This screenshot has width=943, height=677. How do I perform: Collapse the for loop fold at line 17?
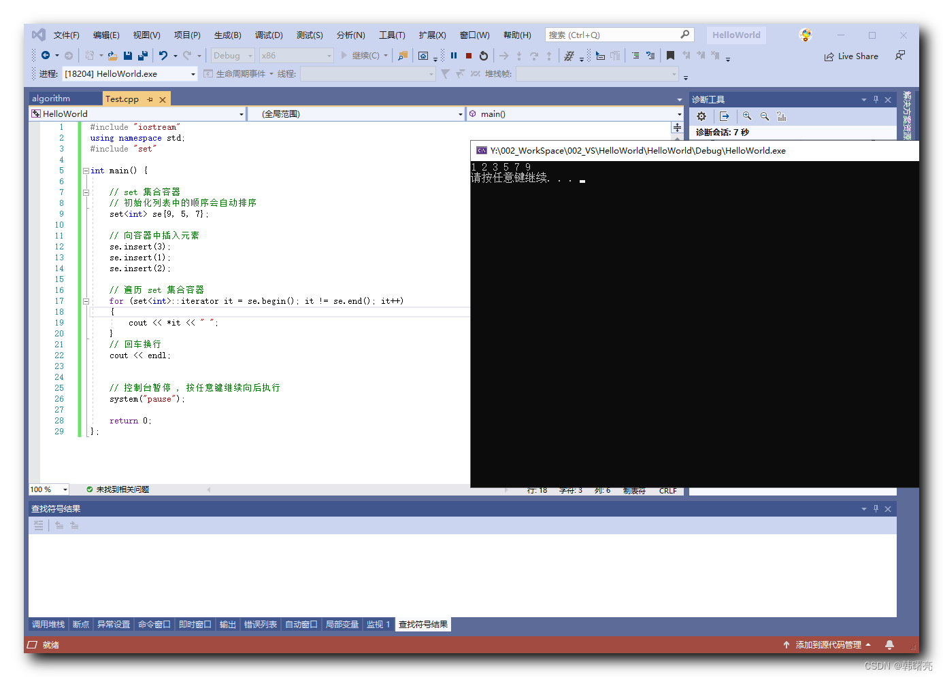tap(86, 301)
